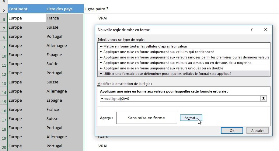Open the Format... button
Screen dimensions: 279x151
click(x=191, y=118)
